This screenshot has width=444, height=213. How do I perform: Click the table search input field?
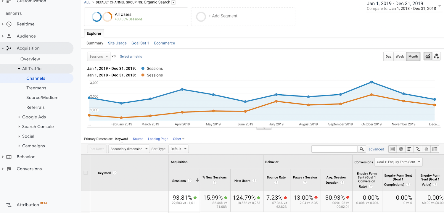(x=334, y=149)
